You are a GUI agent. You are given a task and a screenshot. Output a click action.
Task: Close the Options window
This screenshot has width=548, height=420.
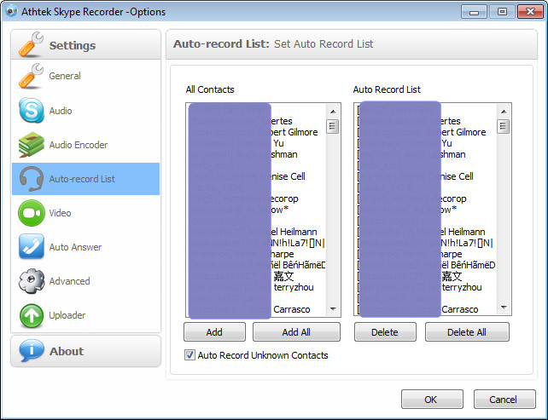[x=530, y=12]
